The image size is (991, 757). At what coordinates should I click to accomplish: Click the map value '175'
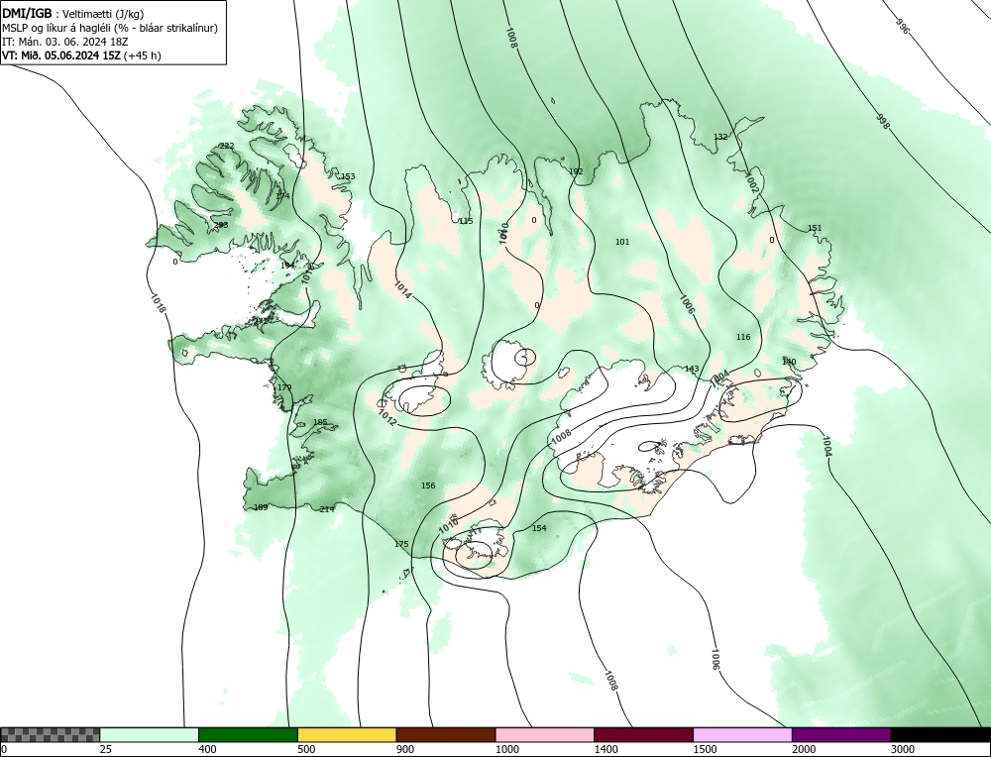coord(401,544)
